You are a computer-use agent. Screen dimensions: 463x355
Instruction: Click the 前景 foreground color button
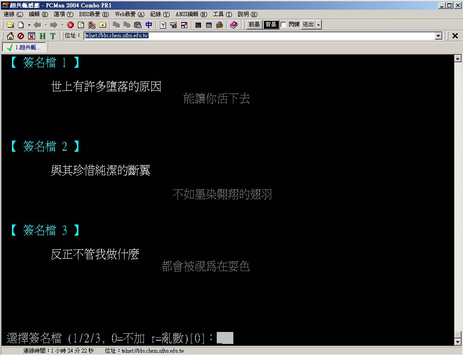click(x=254, y=25)
